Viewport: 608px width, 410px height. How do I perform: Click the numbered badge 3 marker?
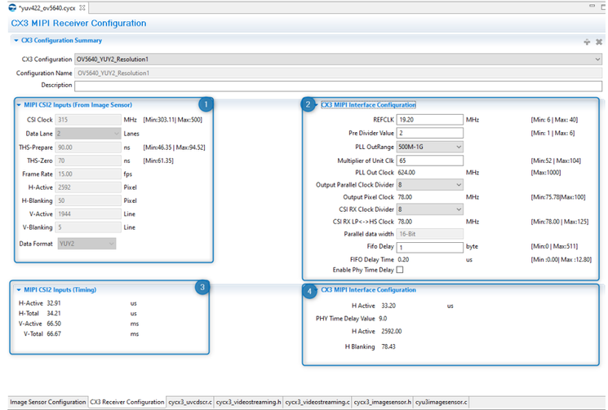202,287
